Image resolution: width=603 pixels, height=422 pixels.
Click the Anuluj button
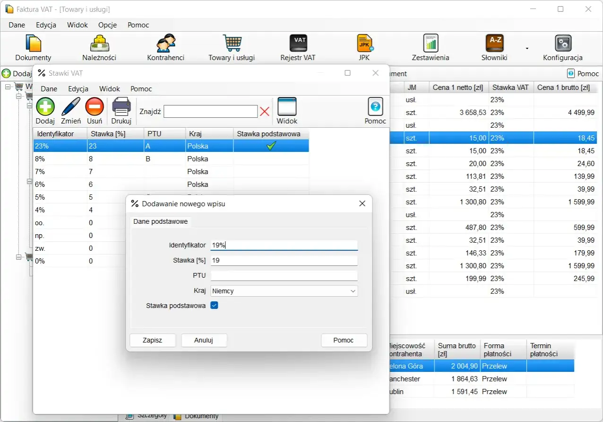[204, 340]
